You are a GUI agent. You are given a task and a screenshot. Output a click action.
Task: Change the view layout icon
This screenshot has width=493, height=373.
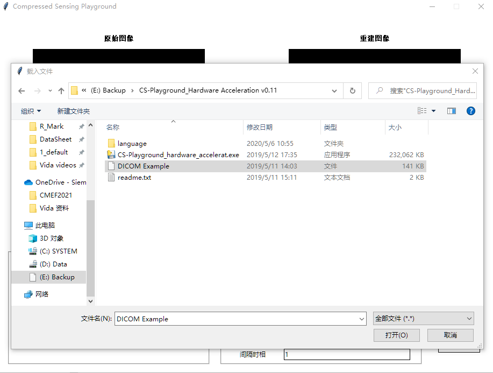click(422, 111)
